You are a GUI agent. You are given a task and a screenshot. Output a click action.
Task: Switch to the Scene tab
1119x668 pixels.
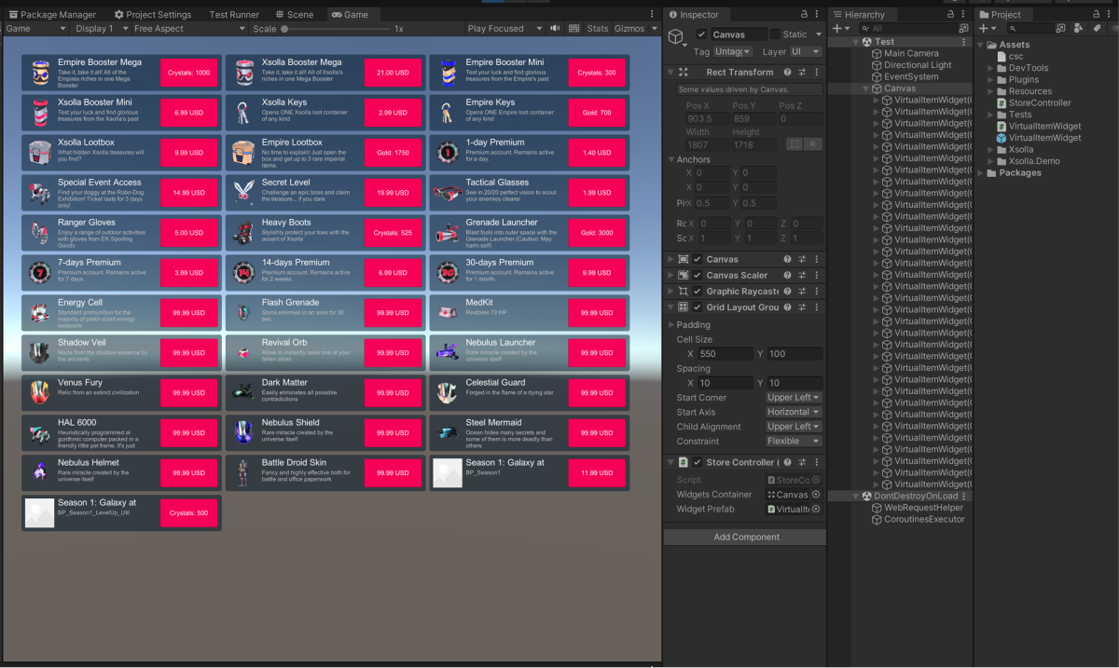coord(295,15)
